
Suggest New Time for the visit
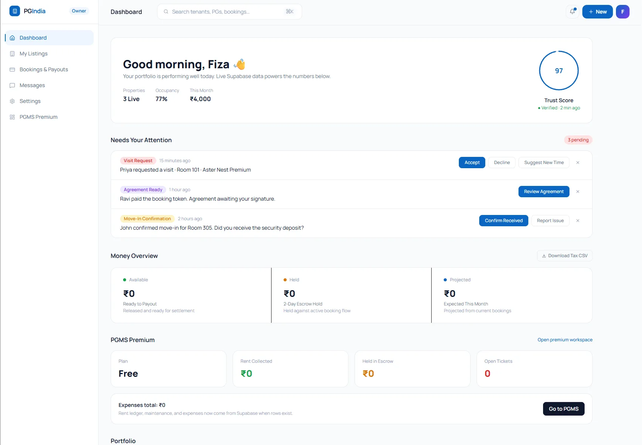click(x=544, y=163)
